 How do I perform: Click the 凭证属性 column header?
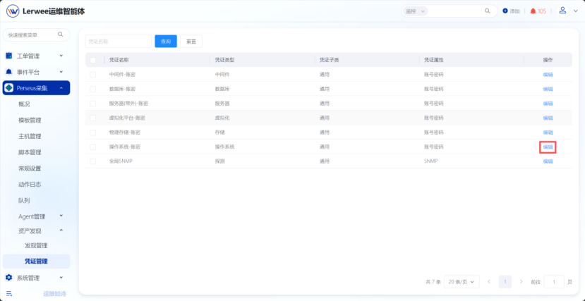click(x=433, y=60)
